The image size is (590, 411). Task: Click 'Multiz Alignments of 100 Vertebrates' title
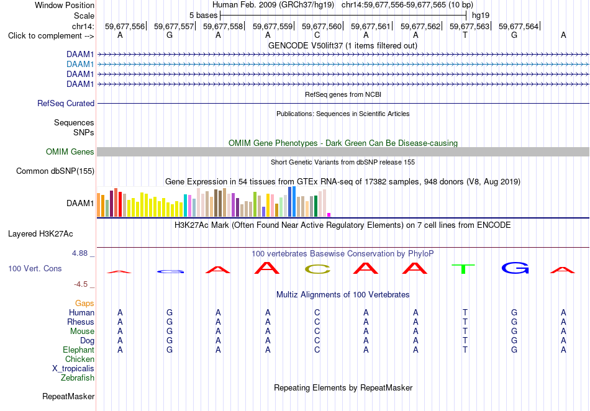pyautogui.click(x=343, y=295)
